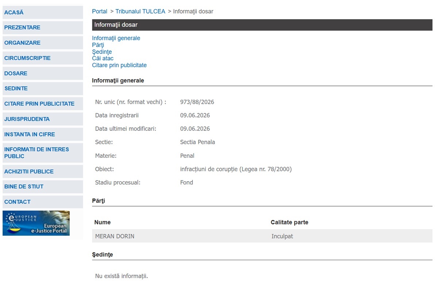Open INSTANTA IN CIFRE sidebar item
This screenshot has width=438, height=281.
click(x=43, y=134)
